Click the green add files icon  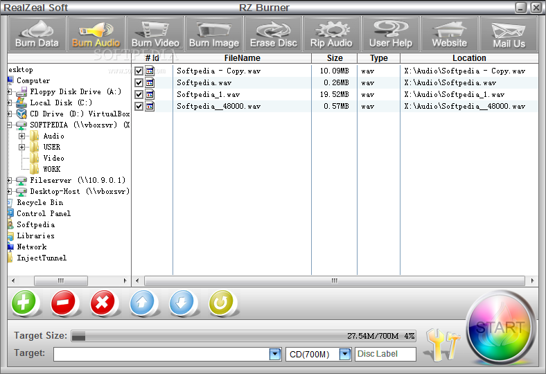pyautogui.click(x=24, y=303)
